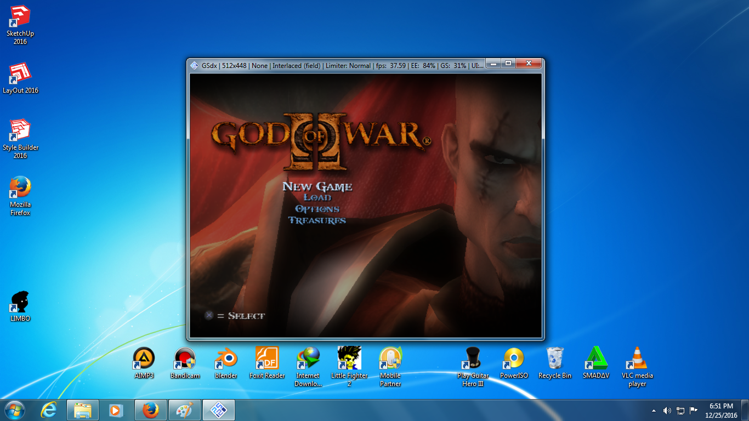
Task: Maximize the GSdx window
Action: tap(508, 64)
